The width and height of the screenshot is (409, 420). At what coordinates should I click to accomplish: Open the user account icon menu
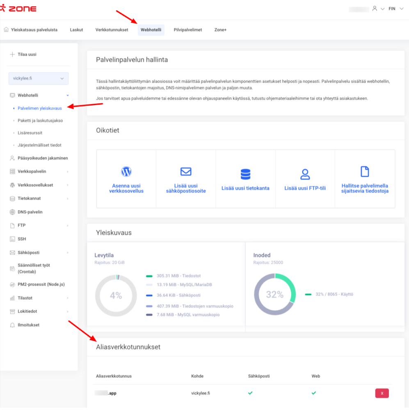click(x=375, y=9)
